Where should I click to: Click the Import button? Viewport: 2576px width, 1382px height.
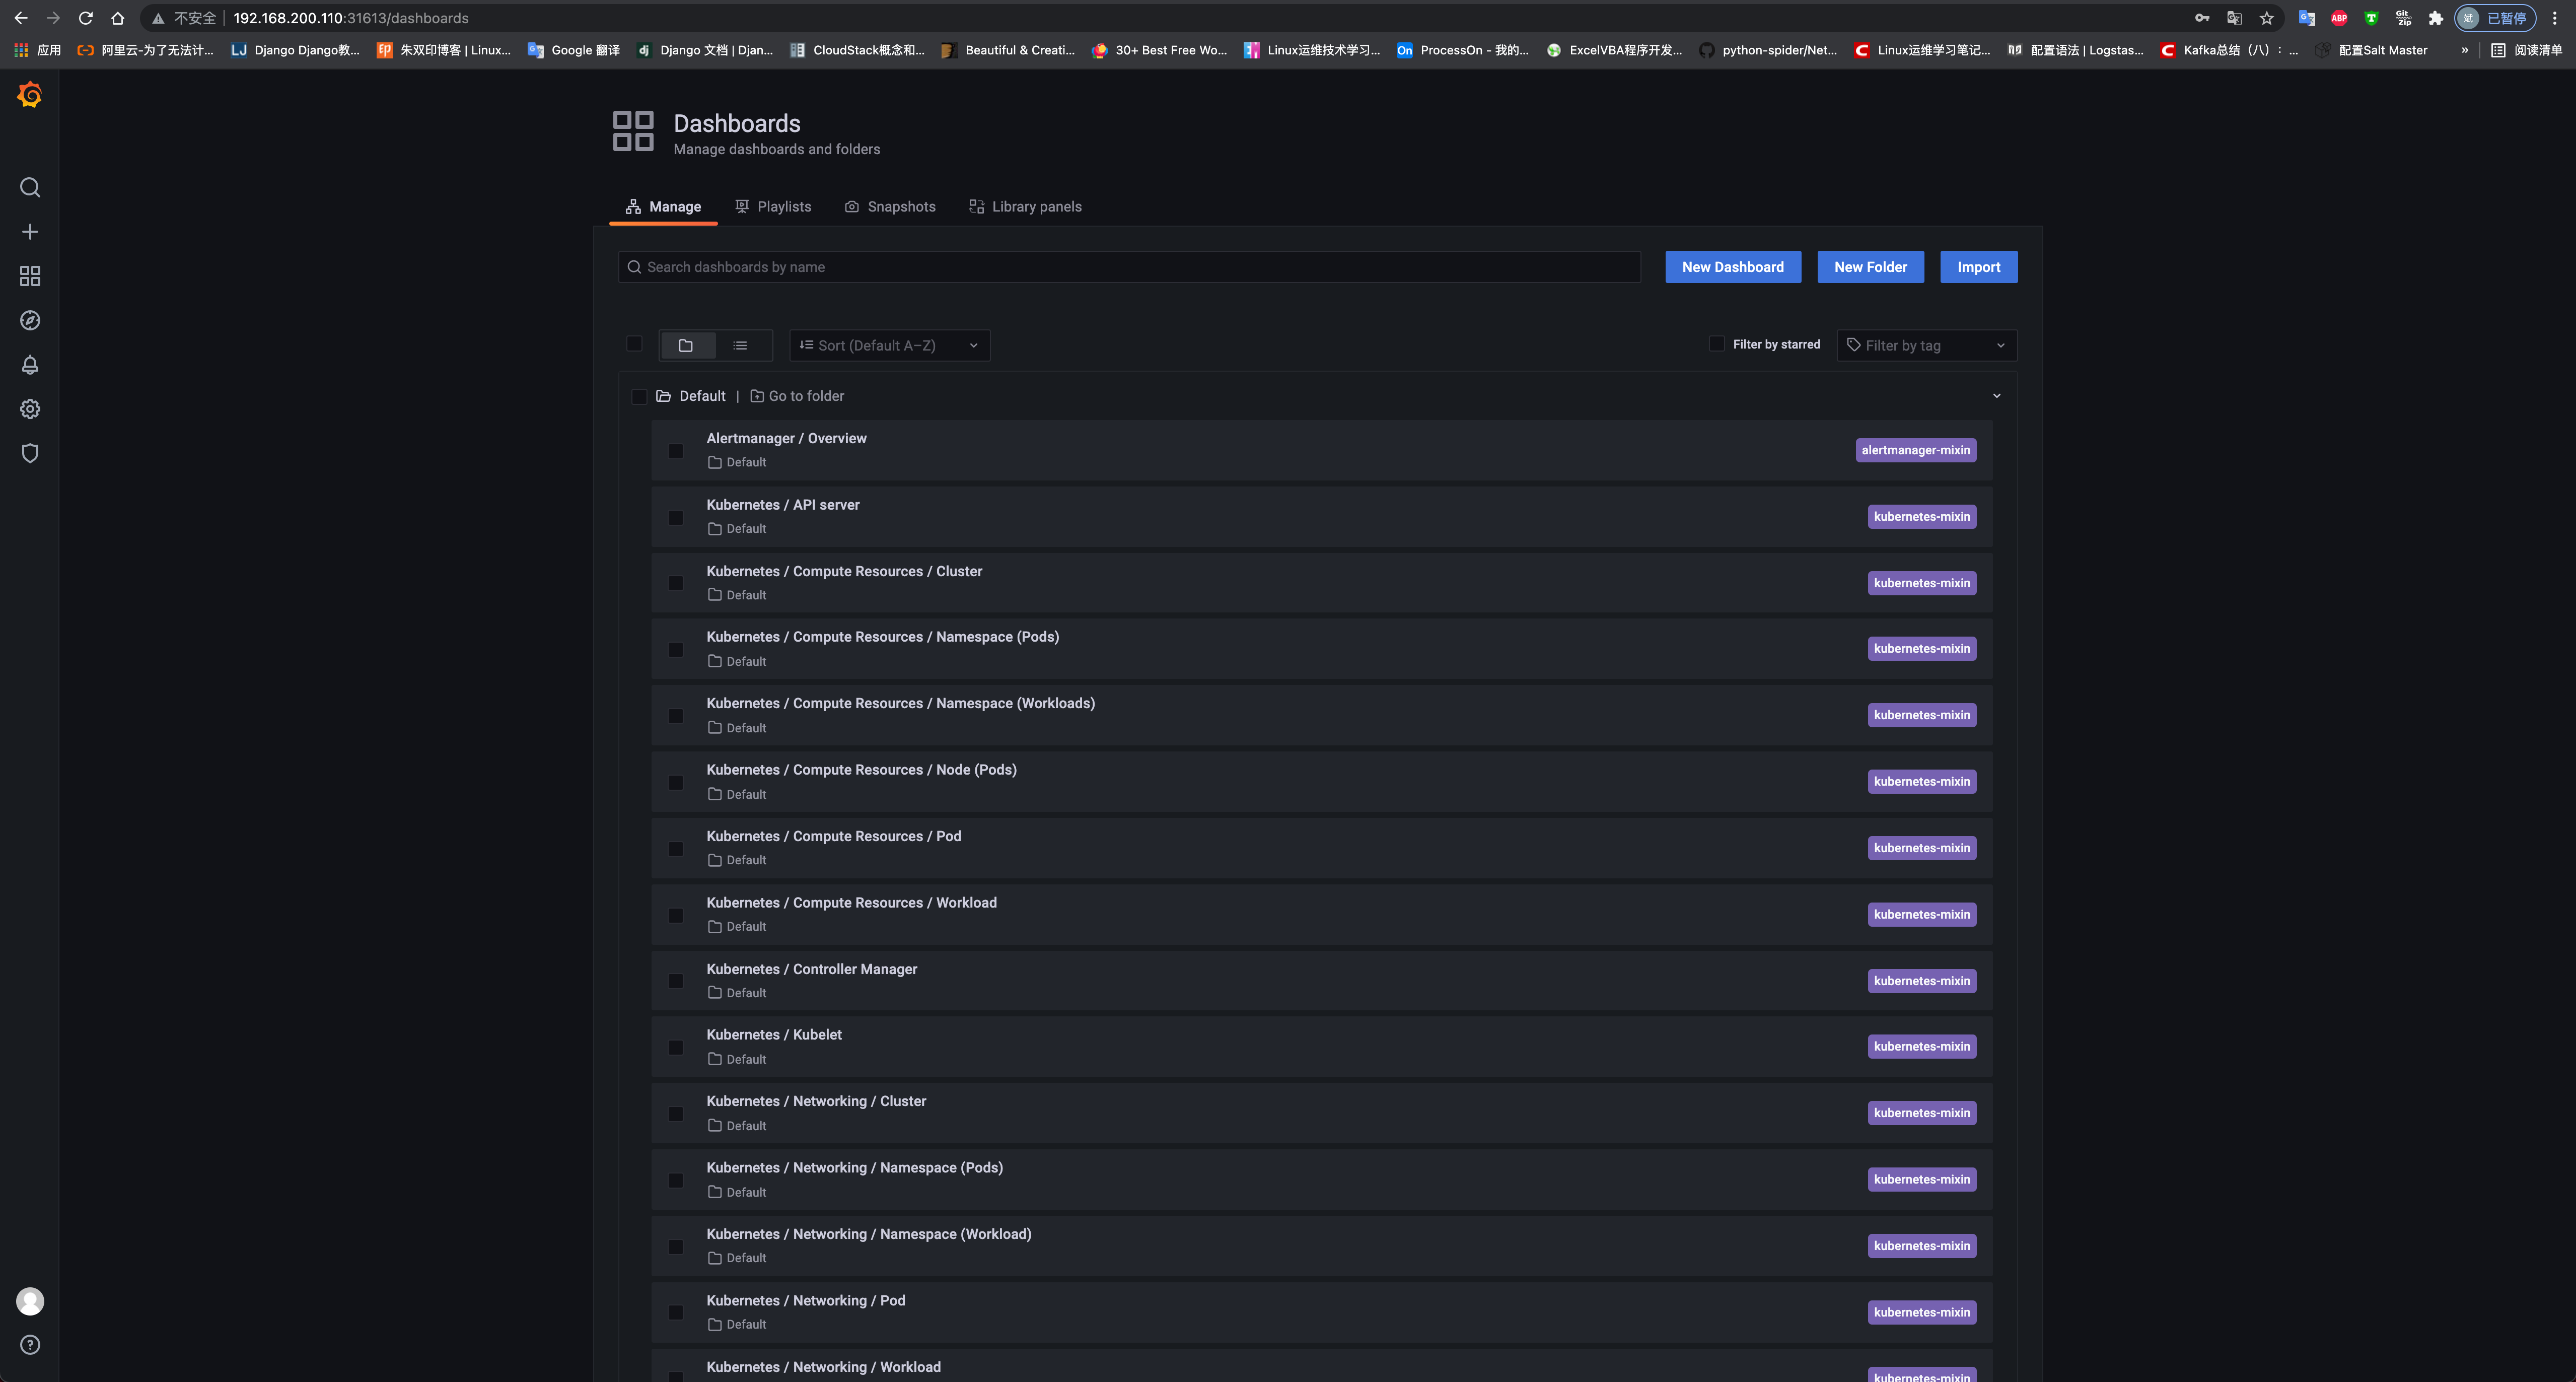point(1978,267)
